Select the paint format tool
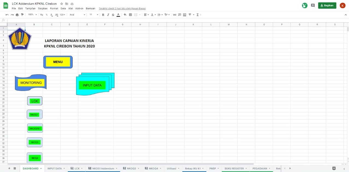349x172 pixels. click(22, 15)
